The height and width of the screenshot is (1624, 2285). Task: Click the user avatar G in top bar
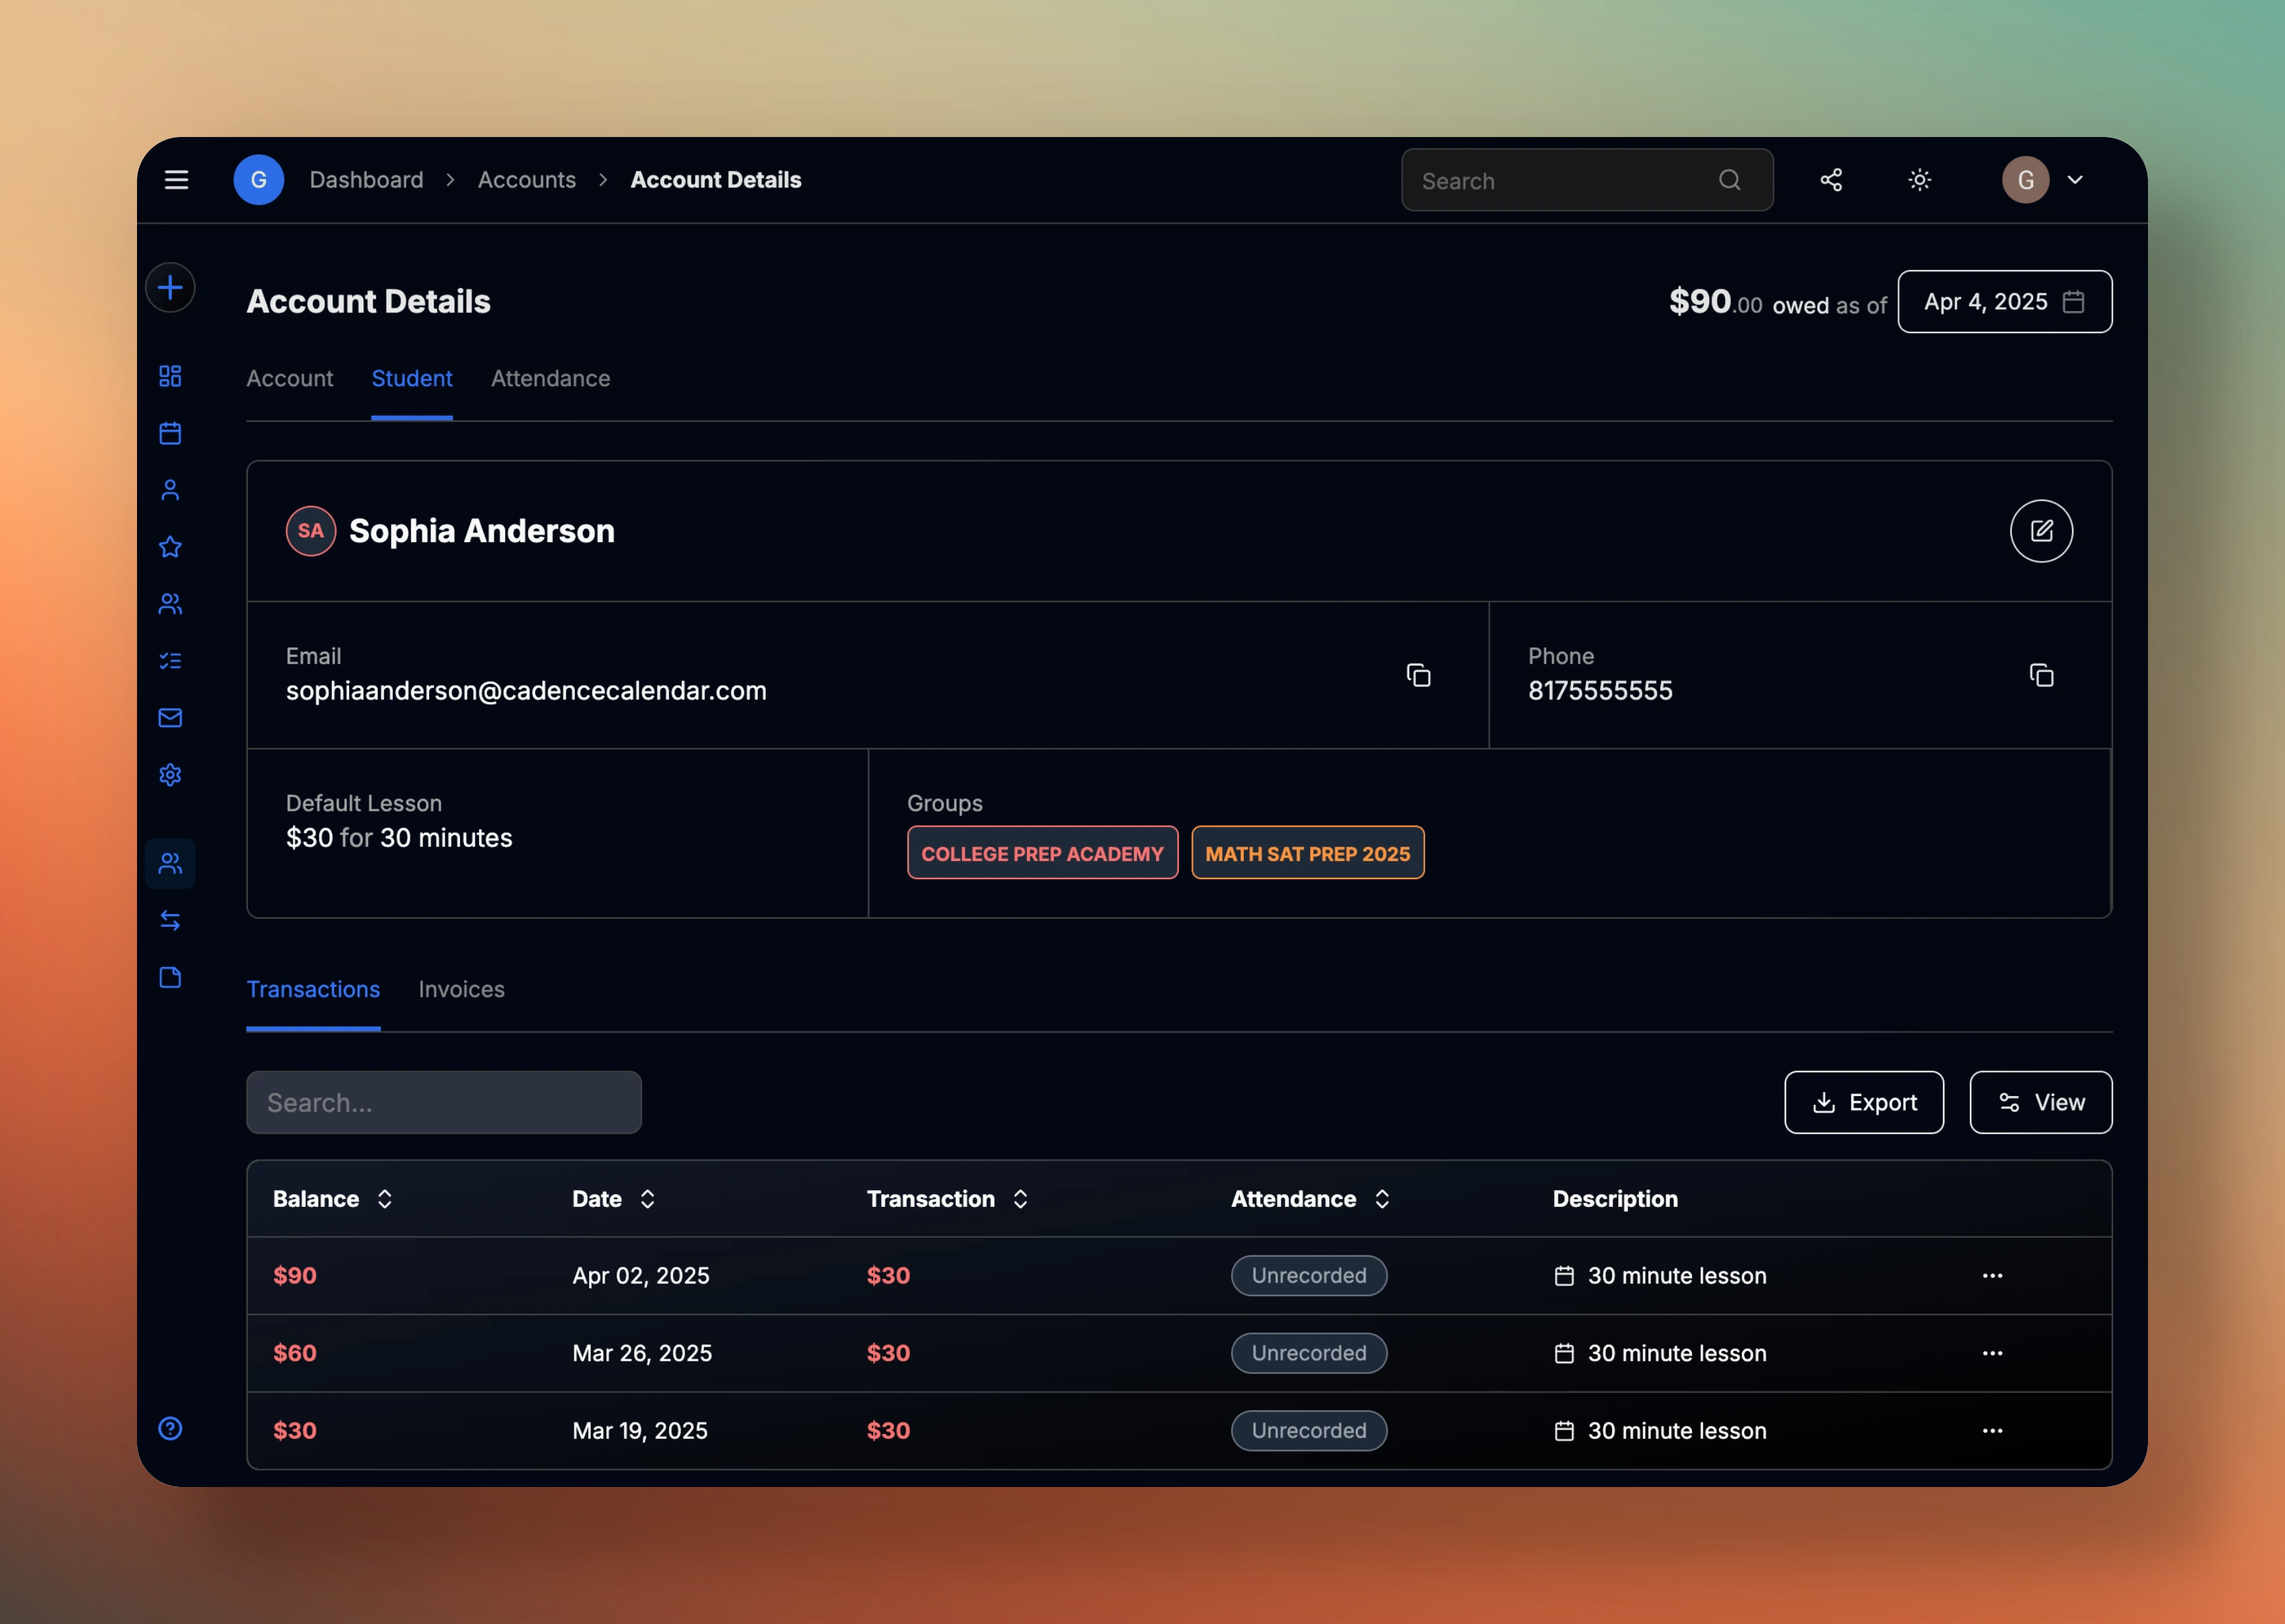click(2025, 180)
